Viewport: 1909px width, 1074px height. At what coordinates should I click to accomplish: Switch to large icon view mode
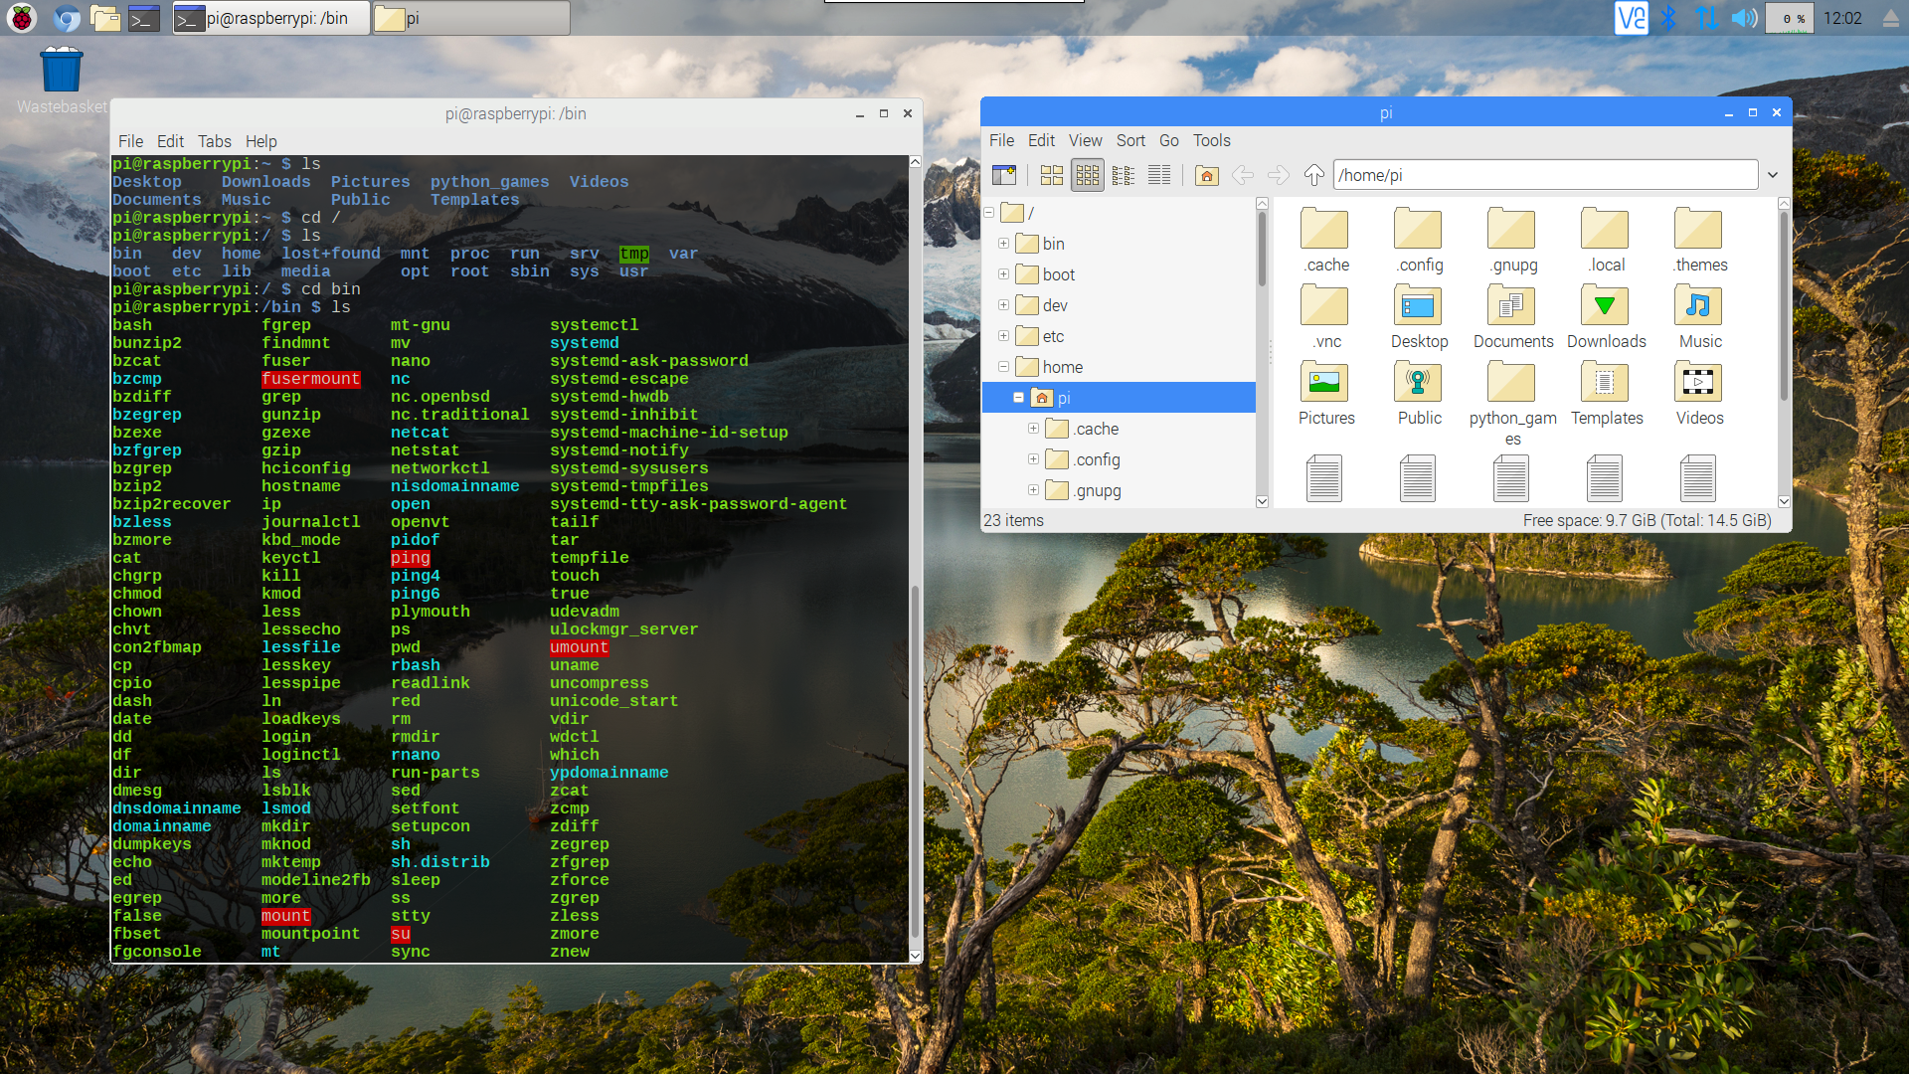(1051, 175)
